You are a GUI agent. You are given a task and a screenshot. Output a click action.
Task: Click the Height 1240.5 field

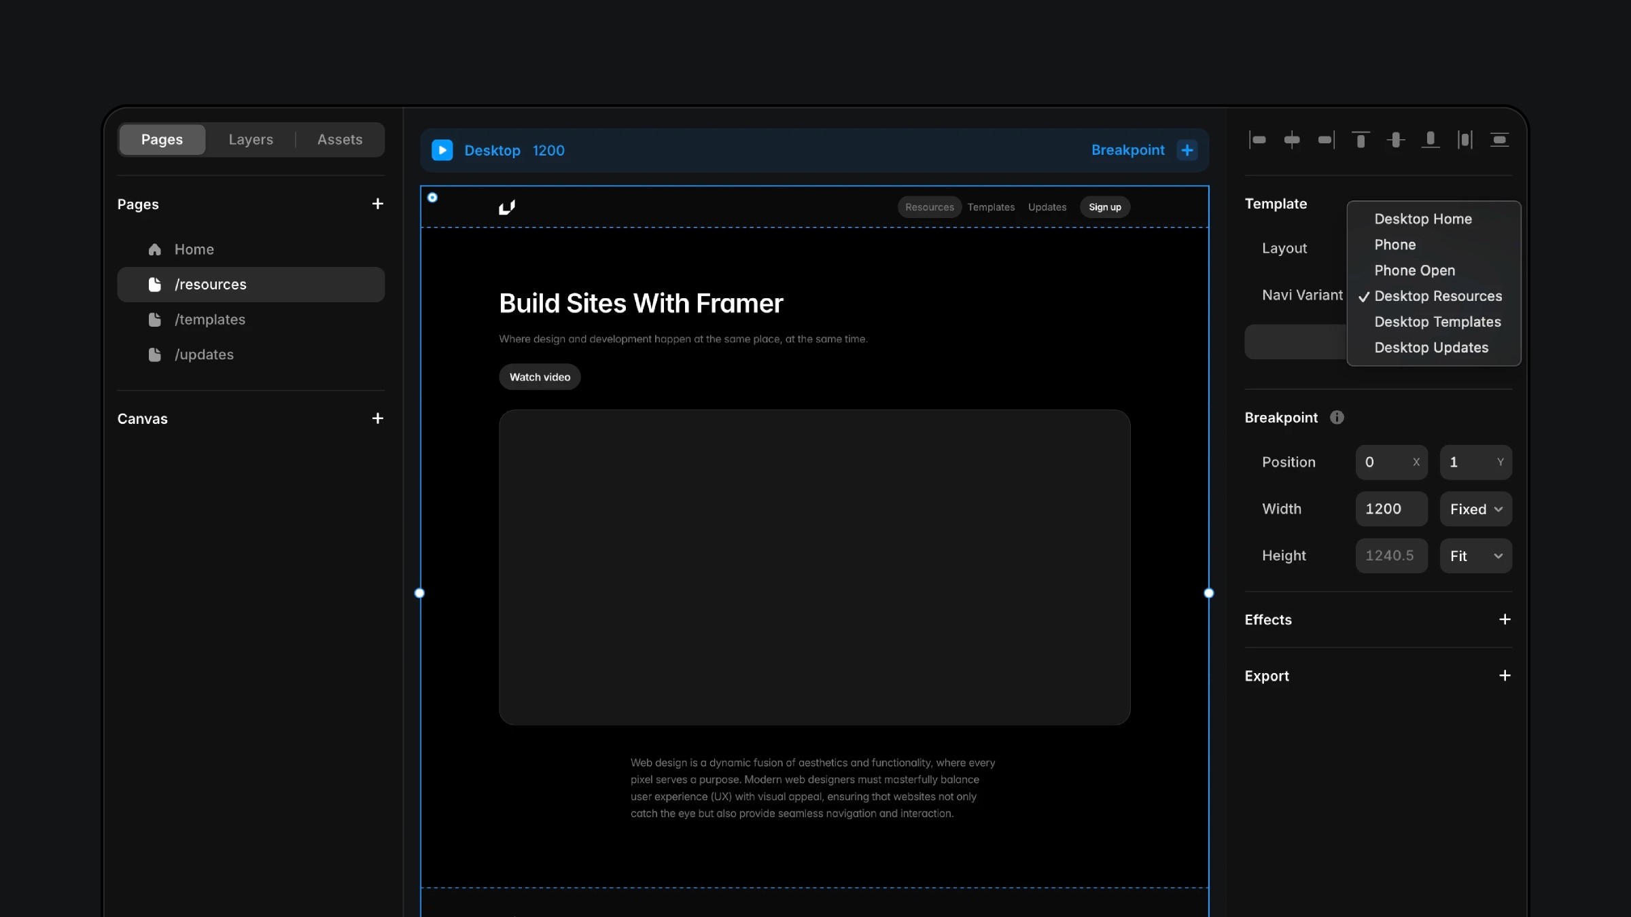1391,556
